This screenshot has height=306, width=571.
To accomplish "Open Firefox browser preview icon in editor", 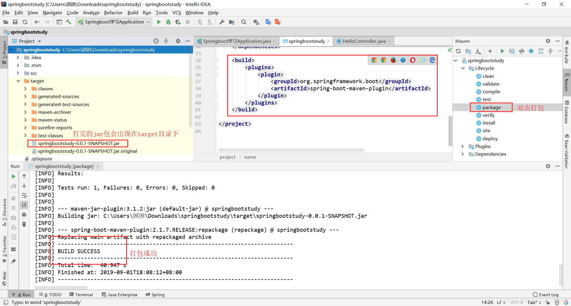I will [x=393, y=60].
